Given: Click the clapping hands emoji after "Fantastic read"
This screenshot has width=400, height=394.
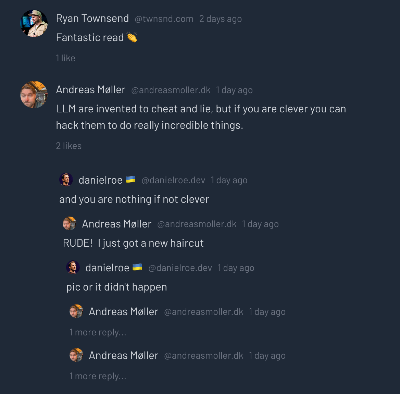Looking at the screenshot, I should tap(132, 37).
